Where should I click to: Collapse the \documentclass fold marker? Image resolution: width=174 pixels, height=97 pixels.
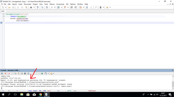point(4,14)
